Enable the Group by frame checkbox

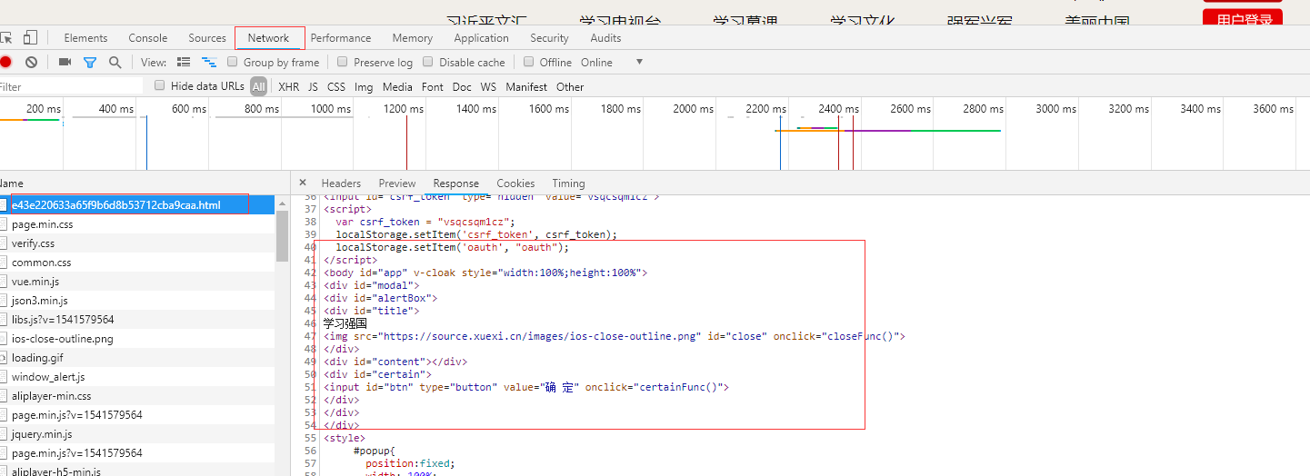[233, 62]
